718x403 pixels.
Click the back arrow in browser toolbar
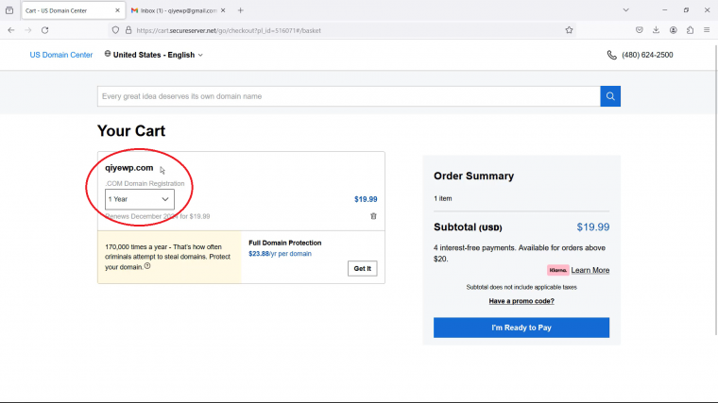tap(11, 30)
